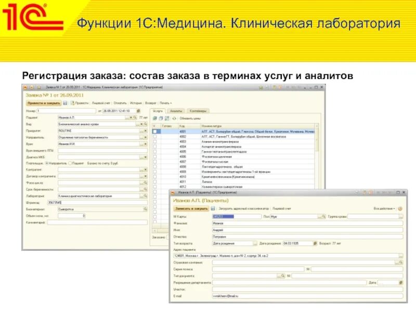The height and width of the screenshot is (312, 416).
Task: Click the calendar icon in the patient Дата field
Action: click(x=401, y=283)
